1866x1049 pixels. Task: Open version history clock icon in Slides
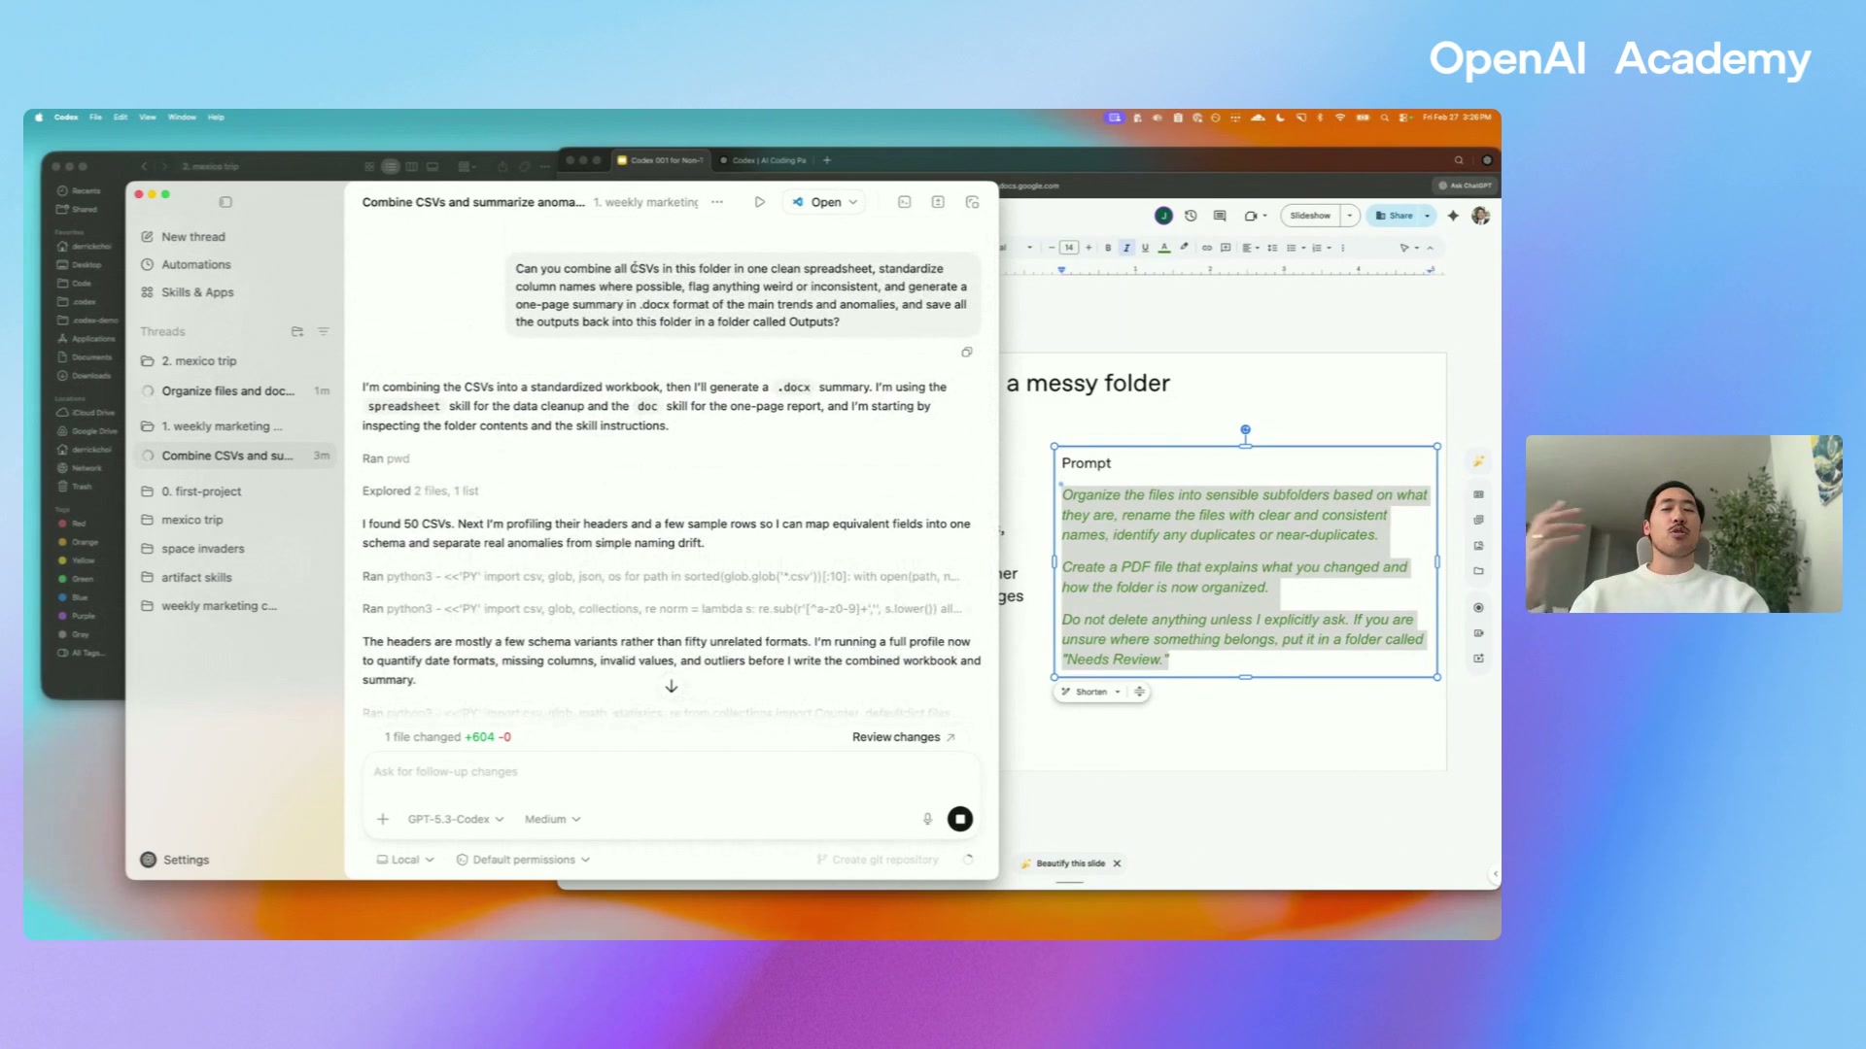pos(1191,216)
